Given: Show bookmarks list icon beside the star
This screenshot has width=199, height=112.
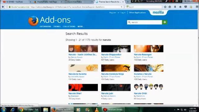Looking at the screenshot, I should 170,7.
